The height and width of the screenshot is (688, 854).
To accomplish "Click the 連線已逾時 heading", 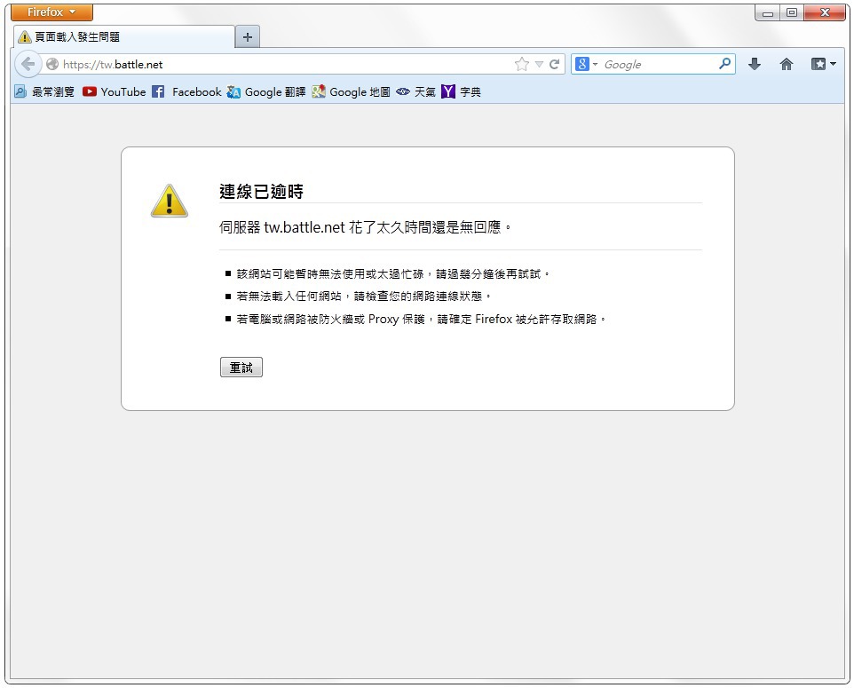I will (x=261, y=191).
